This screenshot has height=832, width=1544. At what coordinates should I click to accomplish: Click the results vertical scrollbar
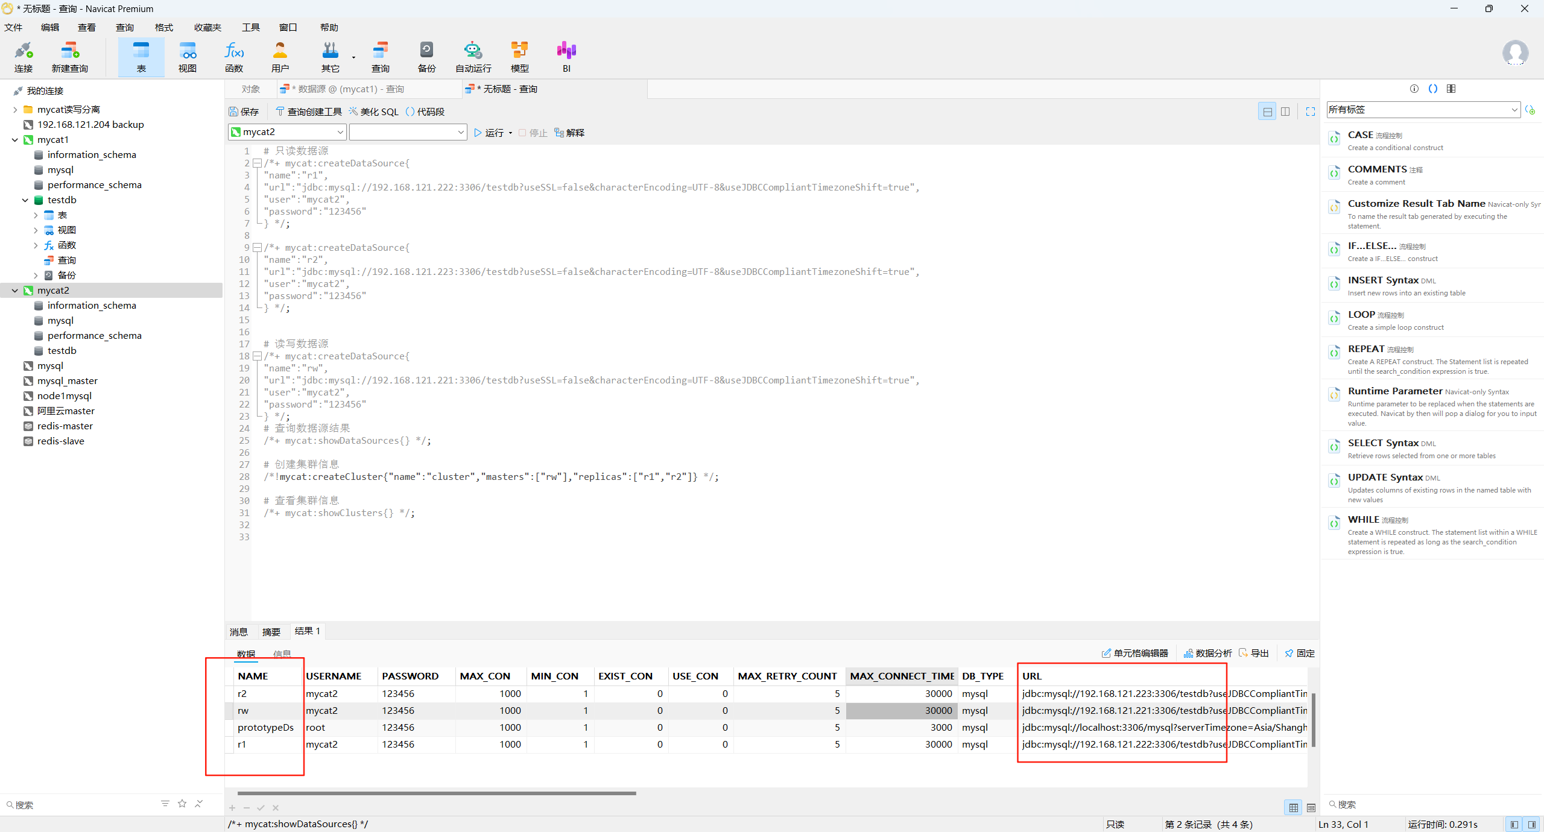(1313, 720)
